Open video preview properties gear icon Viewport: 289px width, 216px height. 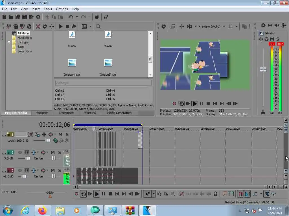pyautogui.click(x=163, y=26)
